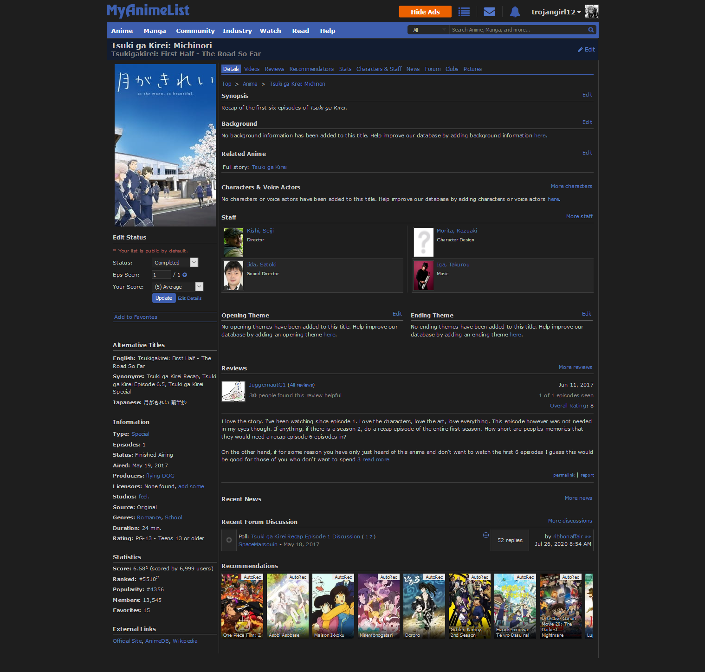Click the MyAnimeList logo
The image size is (705, 672).
point(148,10)
